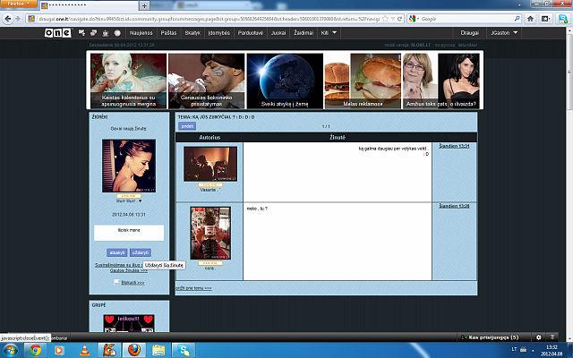Screen dimensions: 573x358
Task: Click the pradėti button under the topic title
Action: click(x=187, y=126)
